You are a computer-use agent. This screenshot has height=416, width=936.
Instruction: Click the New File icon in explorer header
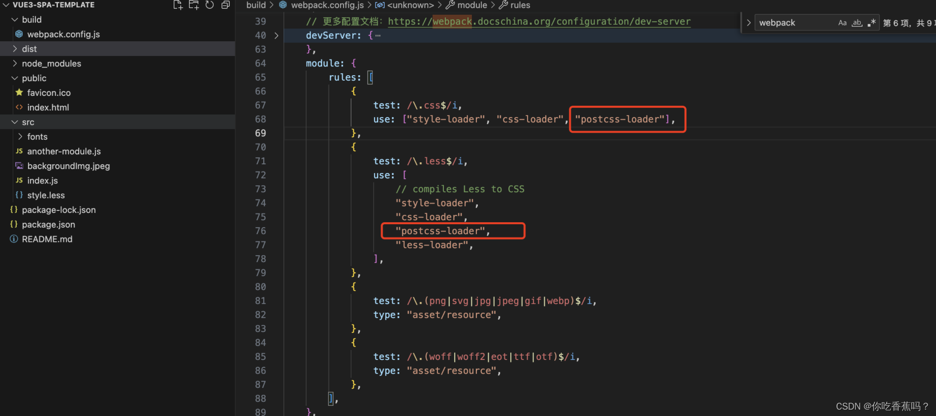pyautogui.click(x=178, y=5)
